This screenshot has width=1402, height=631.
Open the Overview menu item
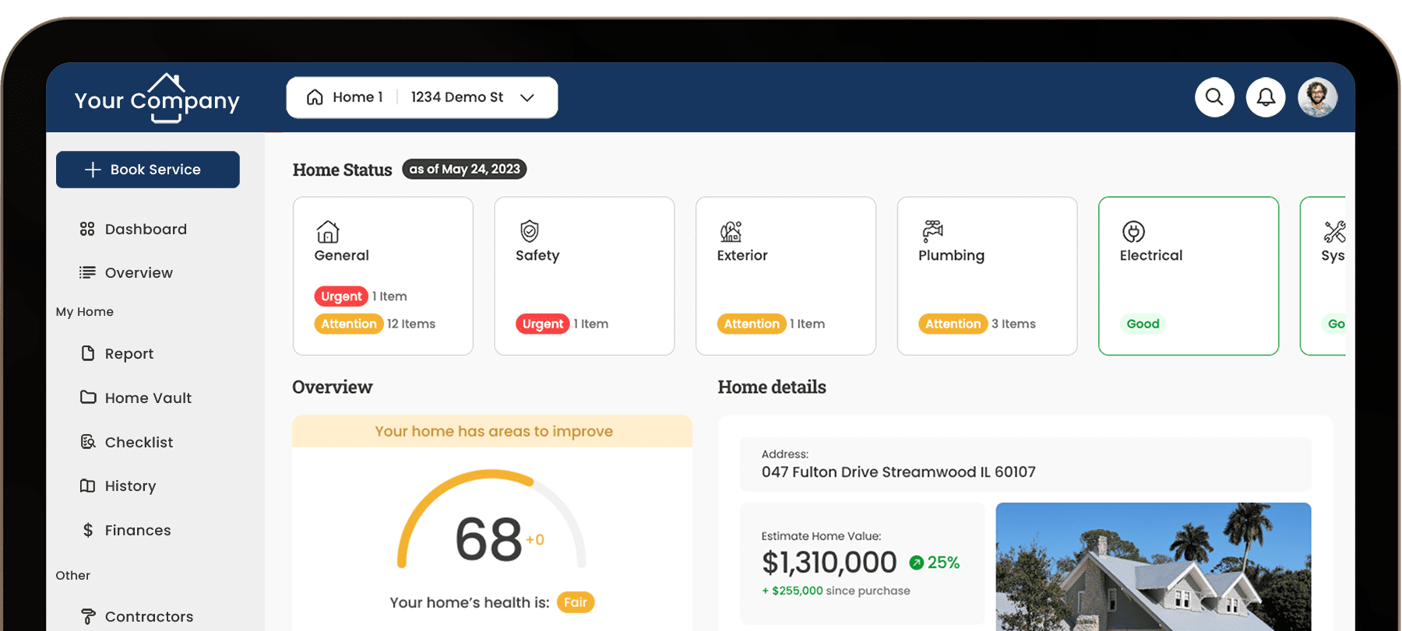click(x=139, y=273)
